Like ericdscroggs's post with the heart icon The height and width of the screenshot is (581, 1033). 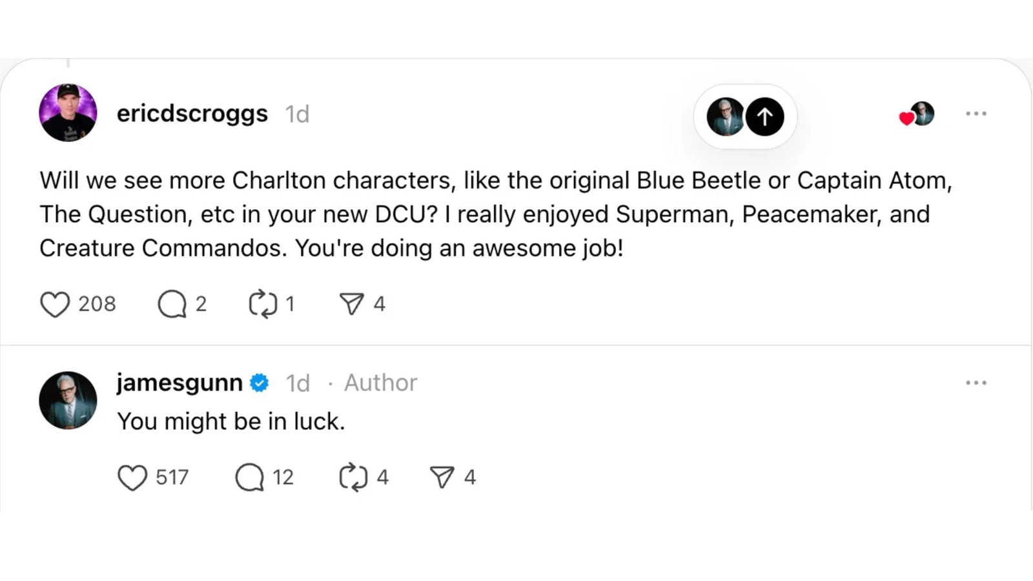point(55,304)
